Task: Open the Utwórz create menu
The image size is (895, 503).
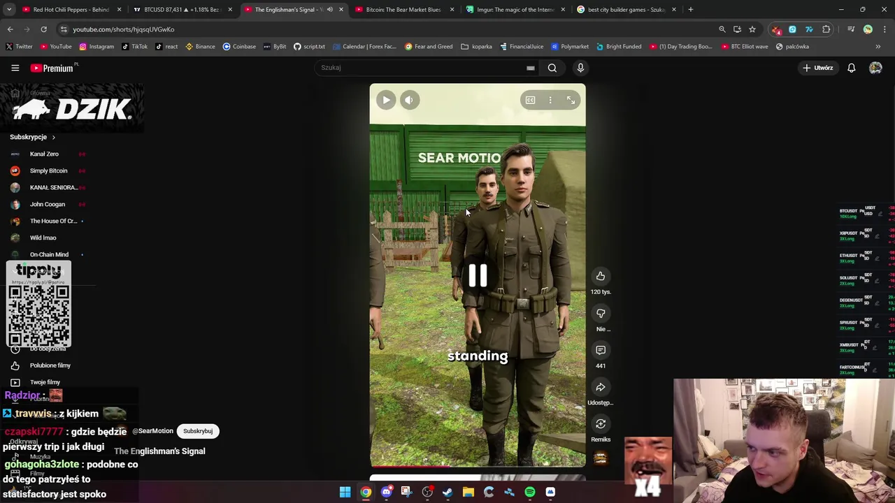Action: (817, 68)
